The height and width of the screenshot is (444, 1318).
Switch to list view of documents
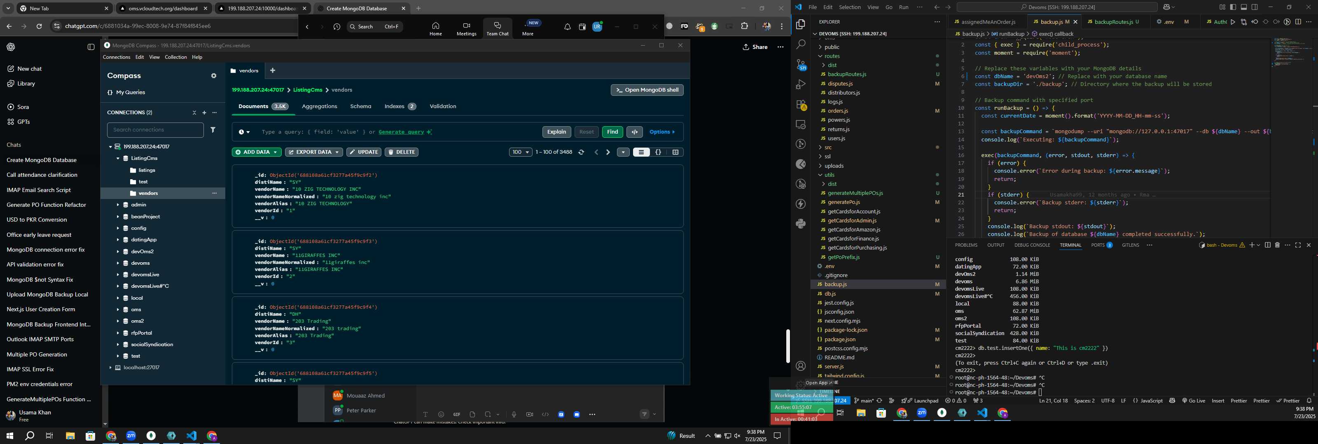[641, 152]
